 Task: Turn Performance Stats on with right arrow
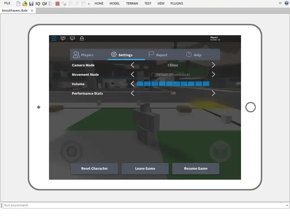[213, 93]
